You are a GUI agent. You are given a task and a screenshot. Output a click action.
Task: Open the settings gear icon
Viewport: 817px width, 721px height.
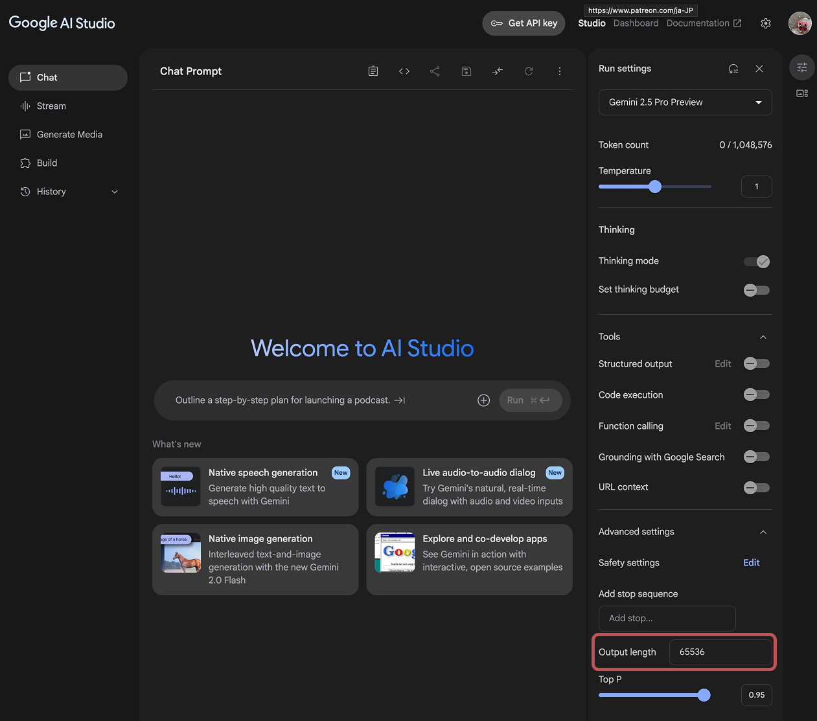click(766, 23)
